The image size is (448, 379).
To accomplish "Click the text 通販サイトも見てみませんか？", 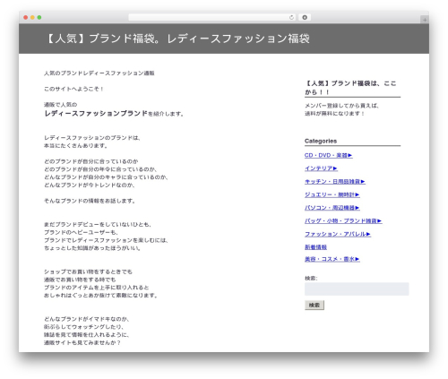I will 82,343.
